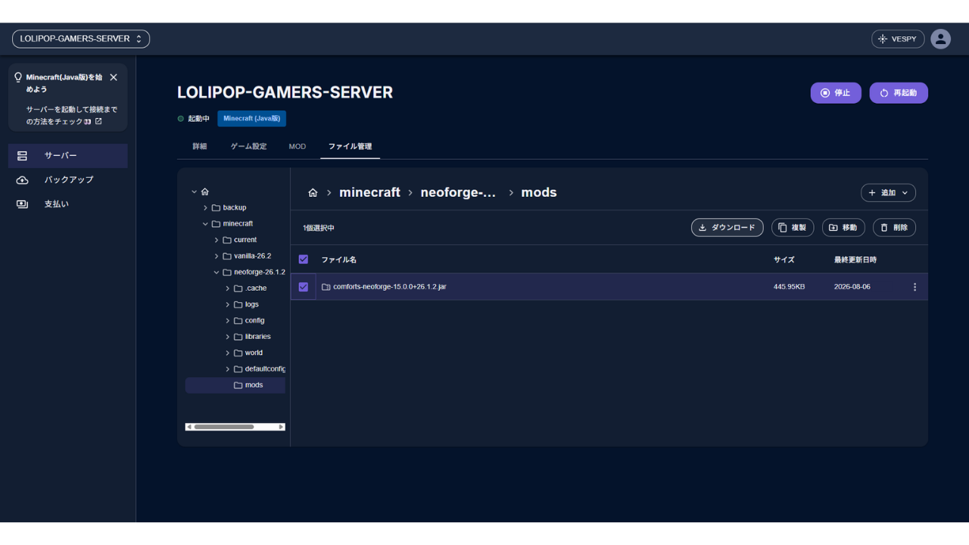
Task: Select サーバー in the sidebar
Action: point(68,156)
